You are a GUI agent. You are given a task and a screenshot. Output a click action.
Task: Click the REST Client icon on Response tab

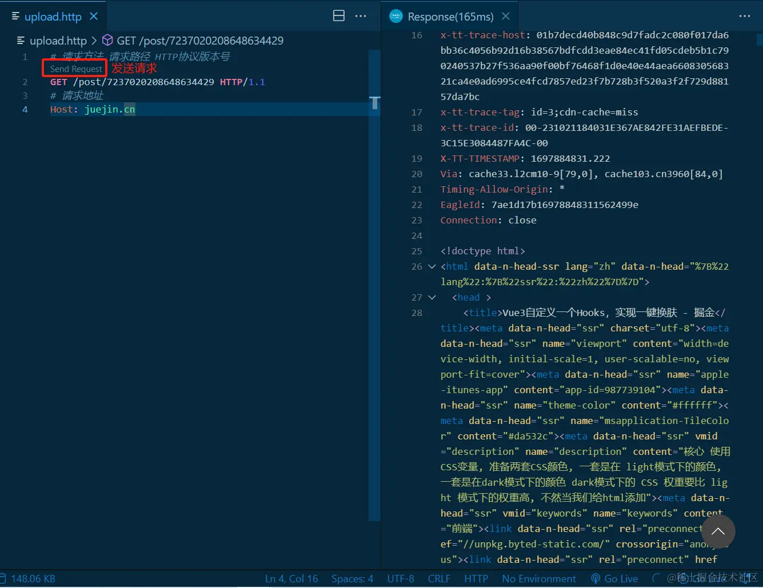click(396, 17)
